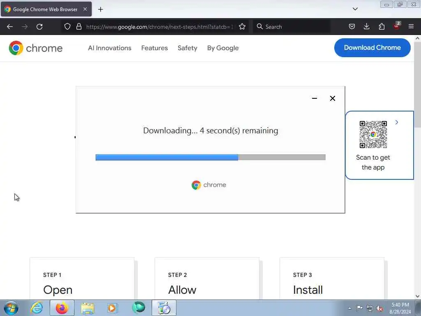Expand the Scan to get the app chevron
Viewport: 421px width, 316px height.
click(x=397, y=122)
